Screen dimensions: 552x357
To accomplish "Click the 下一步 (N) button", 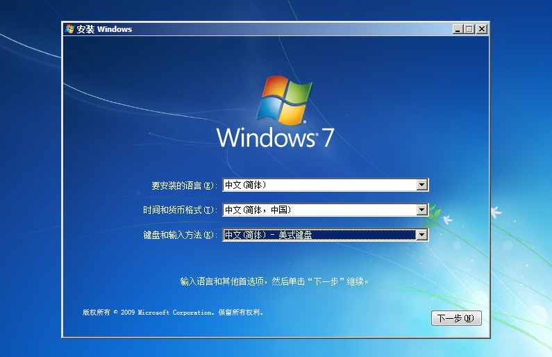I will pos(456,318).
